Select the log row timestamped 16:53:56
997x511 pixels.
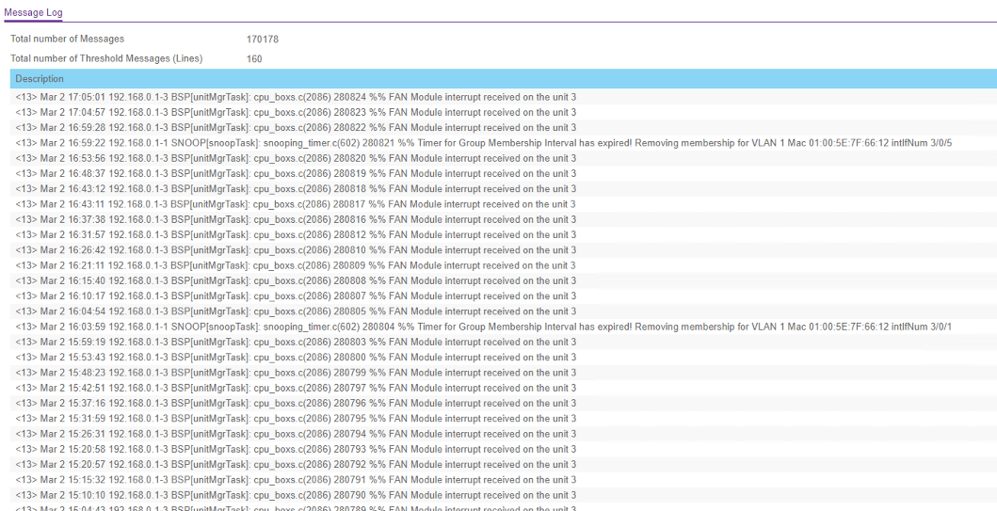point(296,158)
